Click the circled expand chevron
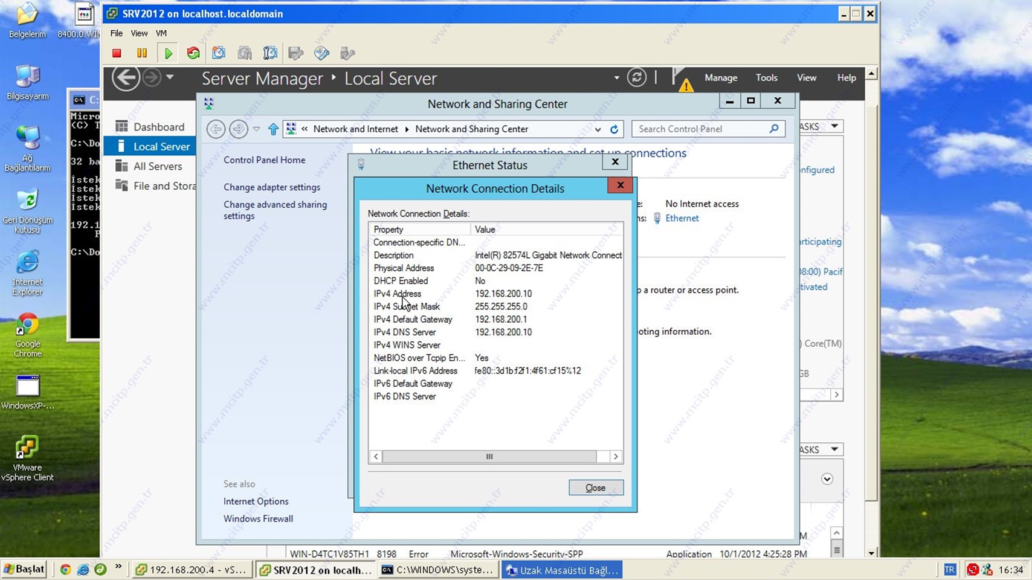The height and width of the screenshot is (580, 1032). (x=827, y=479)
